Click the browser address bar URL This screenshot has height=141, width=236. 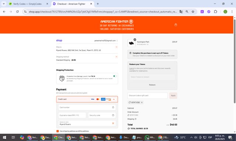pyautogui.click(x=103, y=11)
